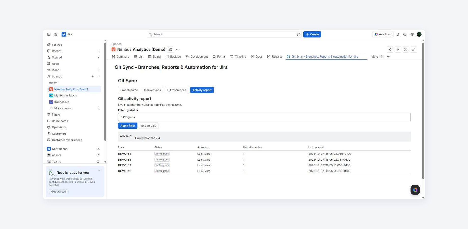Viewport: 468px width, 229px height.
Task: Click the Export CSV button
Action: click(149, 126)
